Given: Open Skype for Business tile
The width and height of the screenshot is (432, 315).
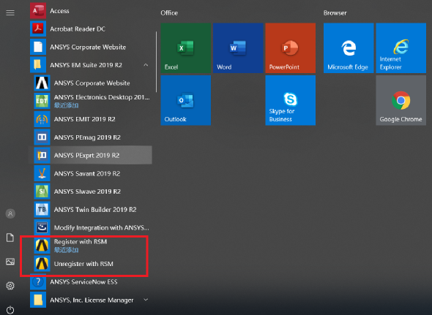Looking at the screenshot, I should point(291,100).
